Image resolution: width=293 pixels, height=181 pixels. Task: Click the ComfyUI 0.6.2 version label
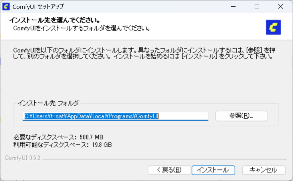(x=22, y=158)
